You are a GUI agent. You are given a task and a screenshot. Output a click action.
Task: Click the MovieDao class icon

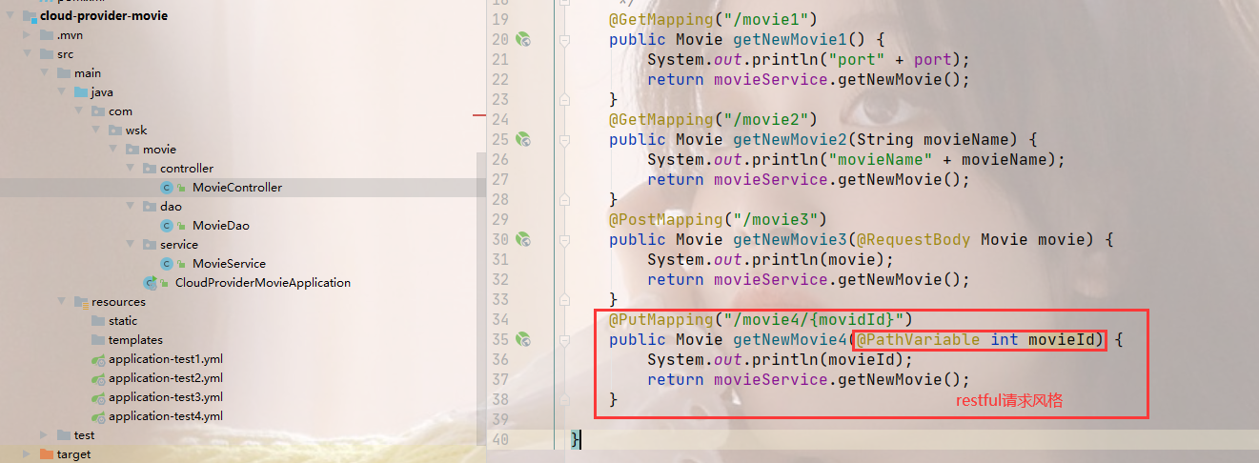(167, 226)
